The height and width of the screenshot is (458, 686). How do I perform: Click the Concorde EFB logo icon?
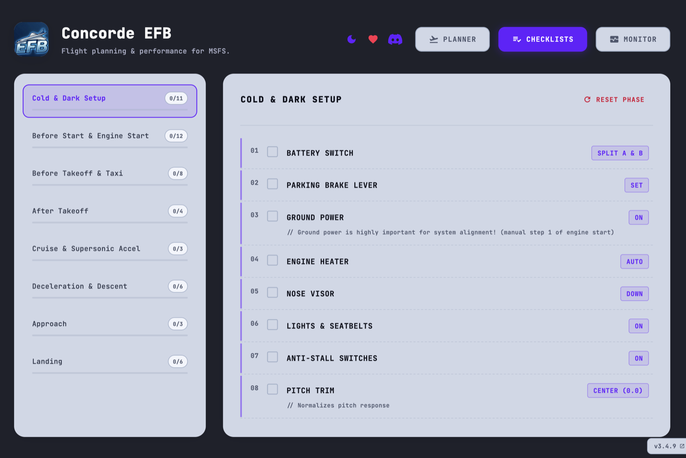(x=31, y=39)
